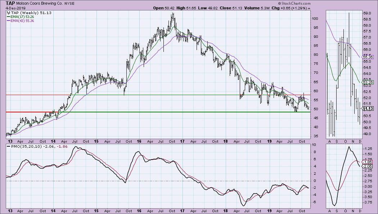Click the 55.36 EMA value tag in zoom panel

tap(368, 57)
